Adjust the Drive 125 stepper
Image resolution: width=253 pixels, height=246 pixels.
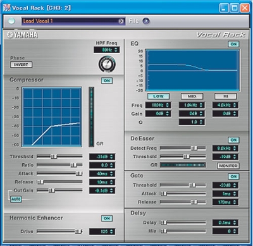(x=111, y=231)
